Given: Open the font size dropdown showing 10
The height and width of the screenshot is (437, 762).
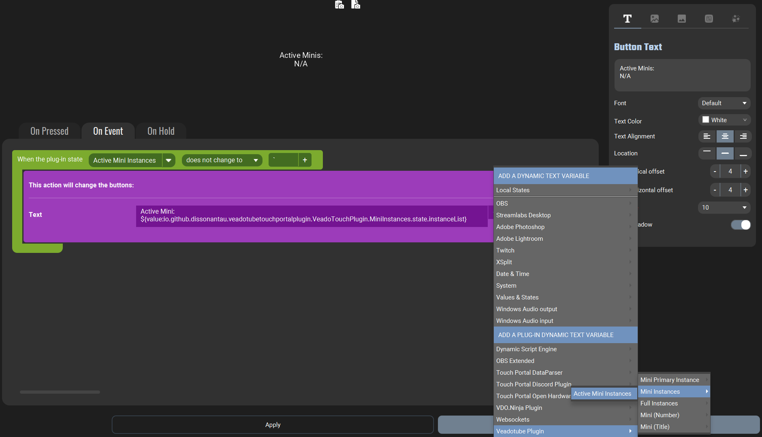Looking at the screenshot, I should 724,208.
